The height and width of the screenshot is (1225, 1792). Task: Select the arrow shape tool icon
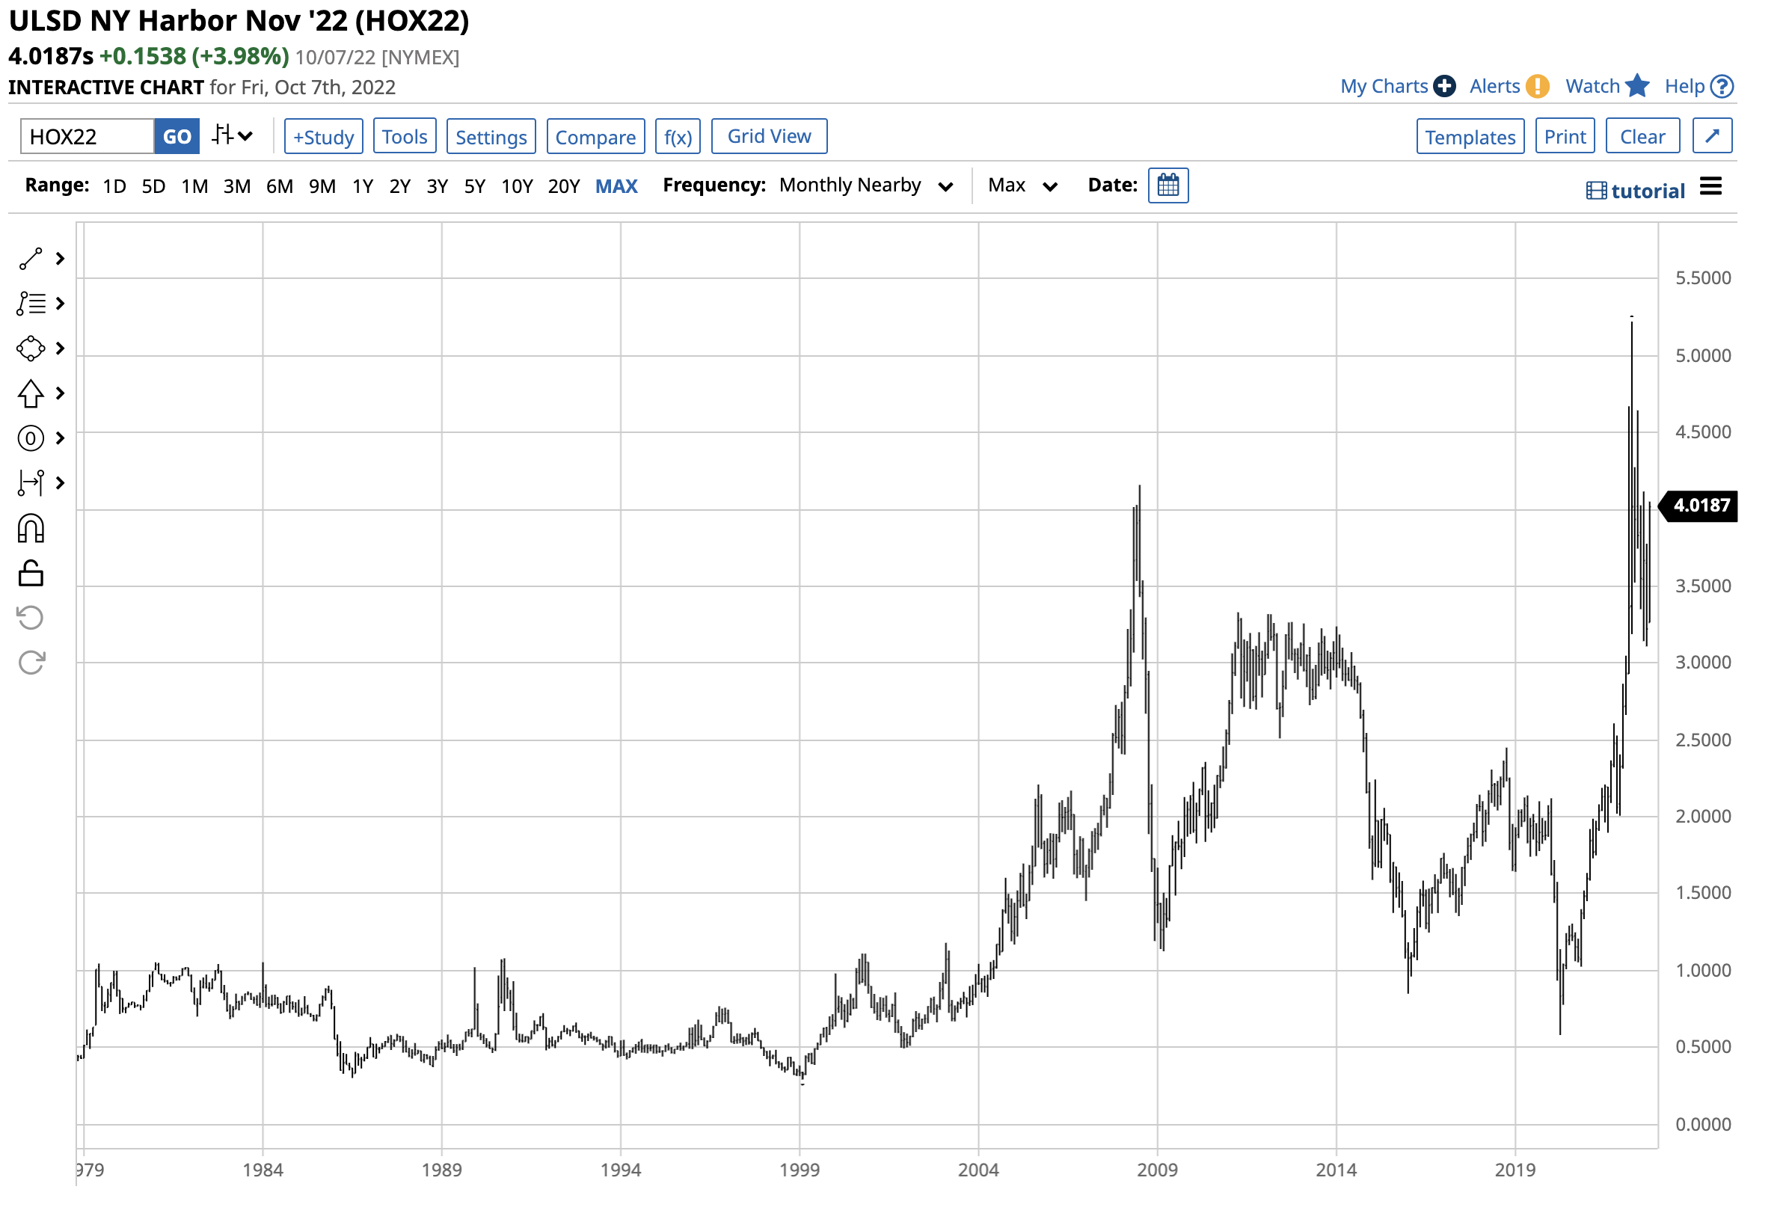pyautogui.click(x=31, y=394)
